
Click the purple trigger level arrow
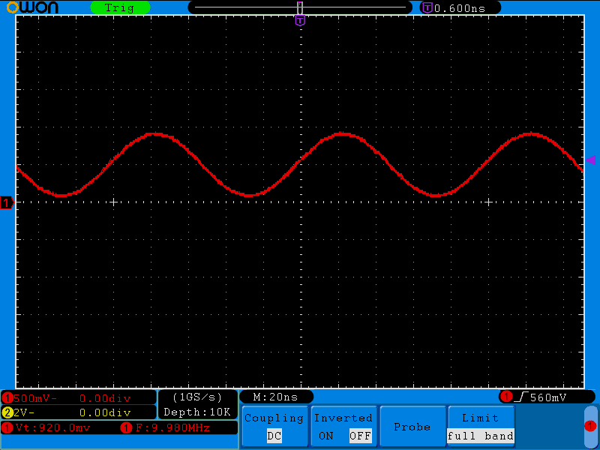590,160
